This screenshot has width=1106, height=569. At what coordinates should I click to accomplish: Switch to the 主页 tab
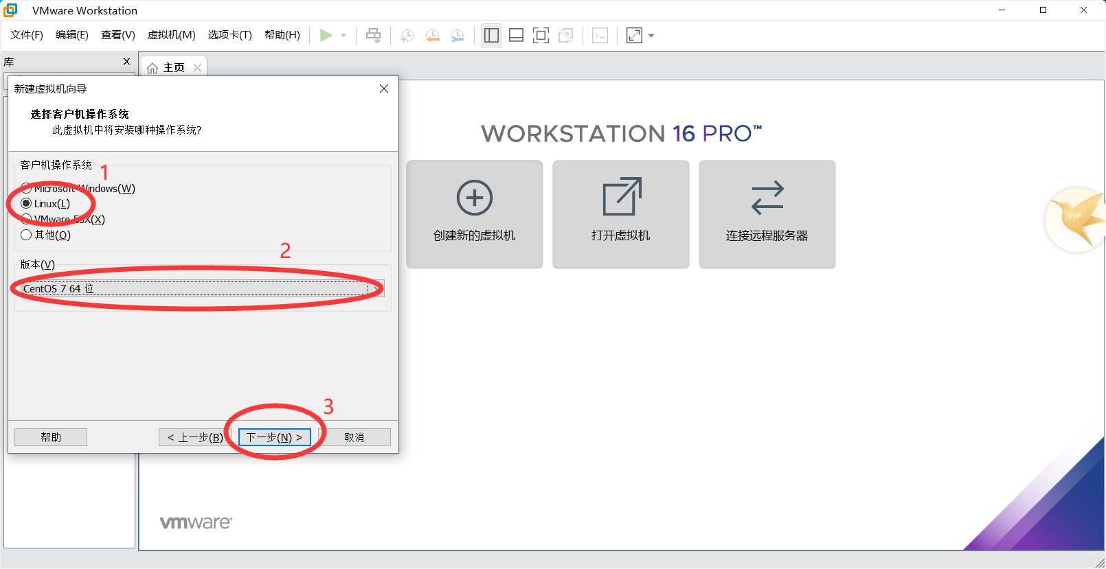(x=174, y=67)
